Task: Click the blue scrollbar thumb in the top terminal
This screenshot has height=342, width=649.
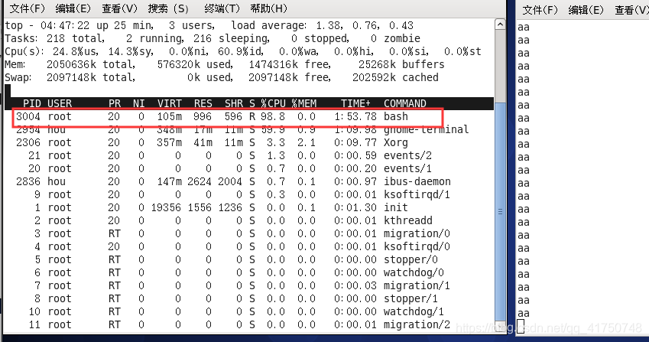Action: 500,211
